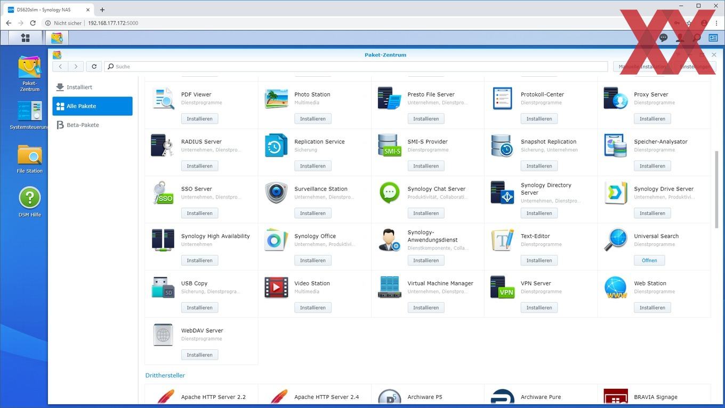Click the Synology Drive Server icon
Viewport: 725px width, 408px height.
point(616,193)
